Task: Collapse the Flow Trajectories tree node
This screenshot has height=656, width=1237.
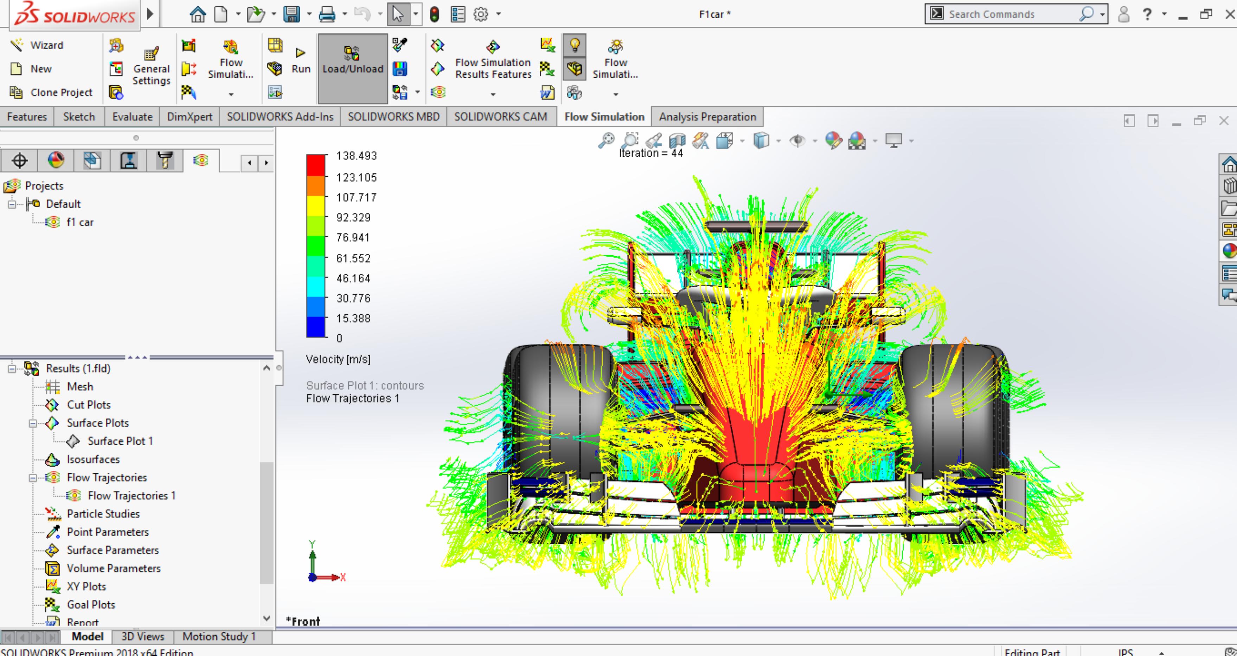Action: click(33, 478)
